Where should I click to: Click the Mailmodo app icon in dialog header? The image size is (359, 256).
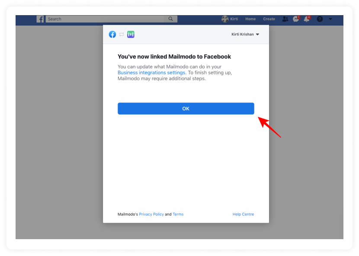pos(131,34)
